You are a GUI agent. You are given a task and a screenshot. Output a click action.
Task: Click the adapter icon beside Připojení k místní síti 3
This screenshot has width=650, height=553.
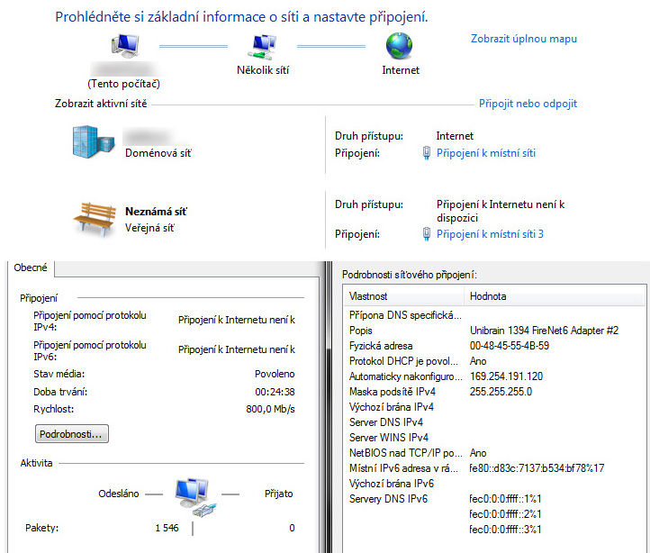(426, 234)
